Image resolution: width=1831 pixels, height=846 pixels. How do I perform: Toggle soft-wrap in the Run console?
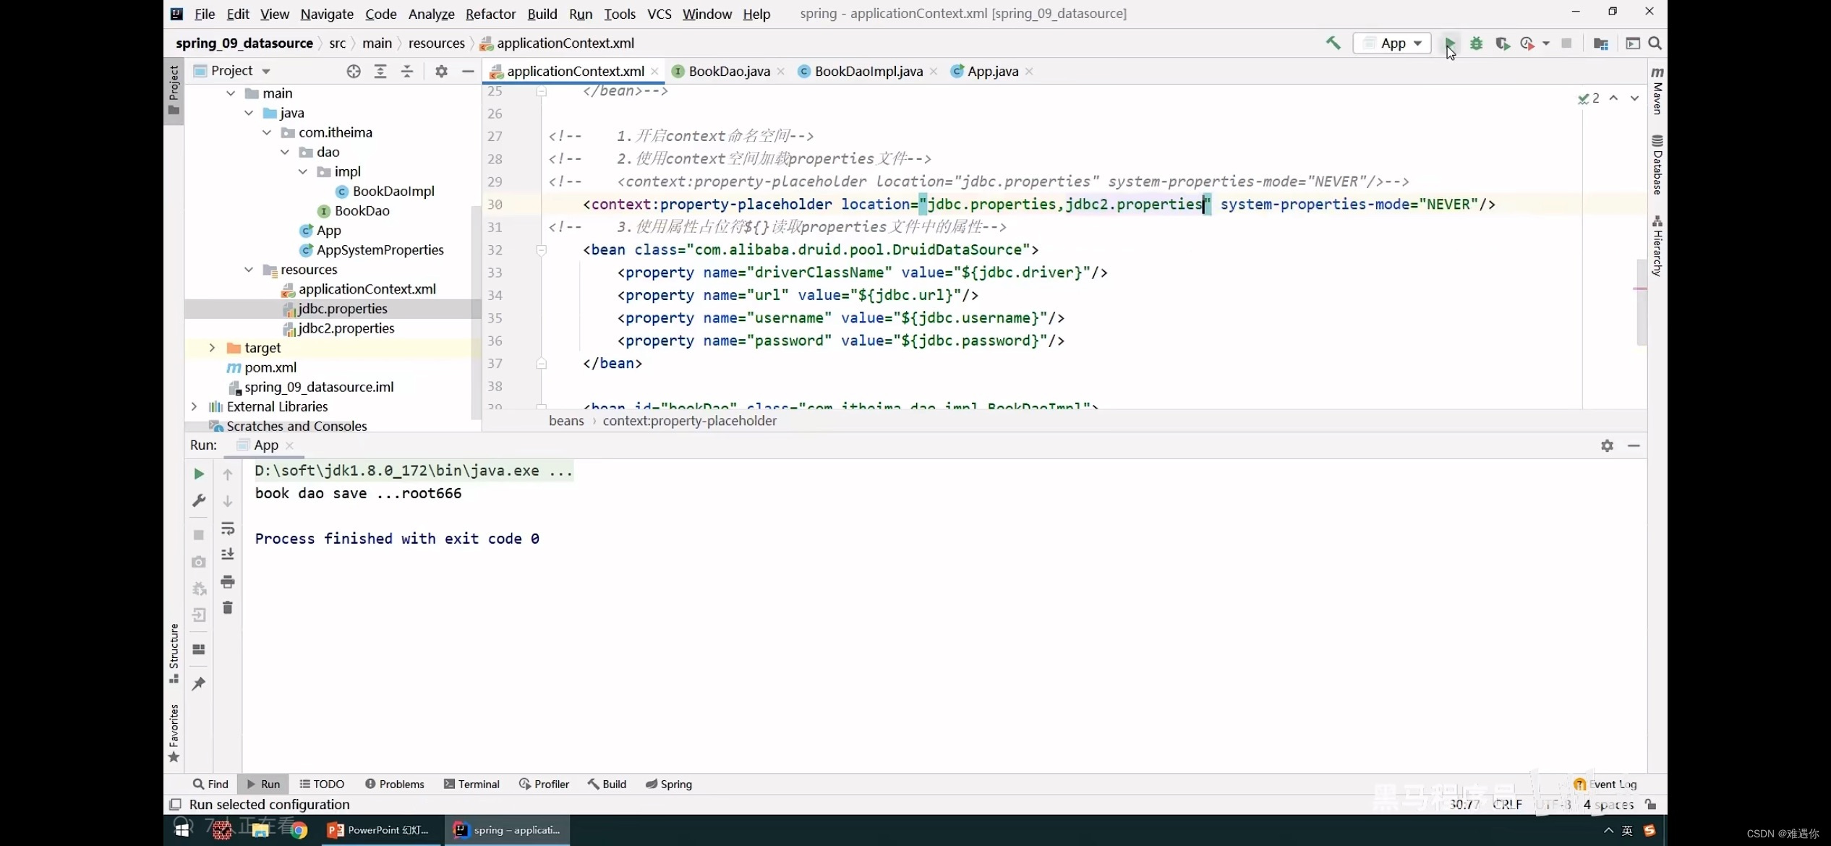click(x=228, y=529)
